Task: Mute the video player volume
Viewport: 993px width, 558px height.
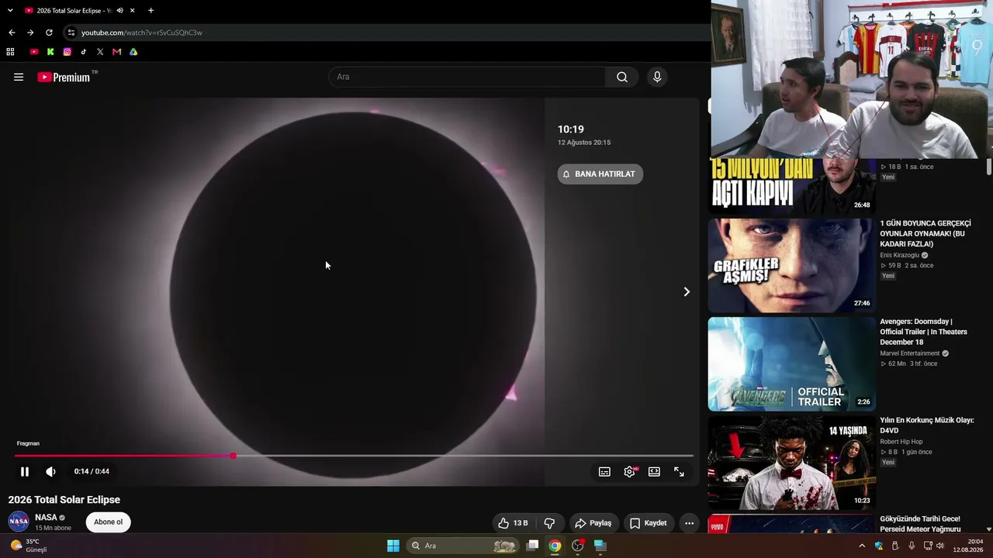Action: [x=50, y=471]
